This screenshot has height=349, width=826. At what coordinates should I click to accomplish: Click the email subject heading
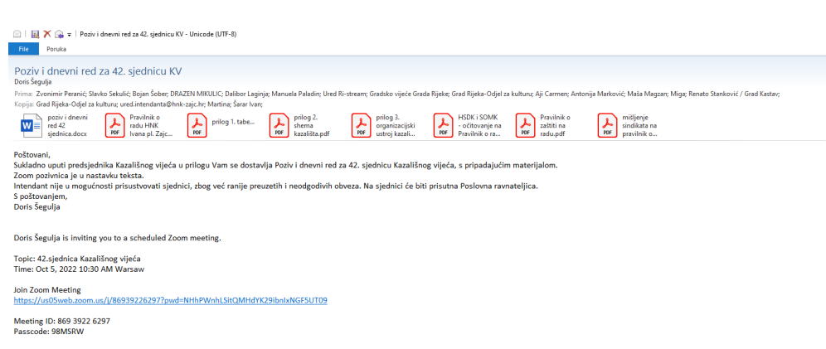pos(98,71)
